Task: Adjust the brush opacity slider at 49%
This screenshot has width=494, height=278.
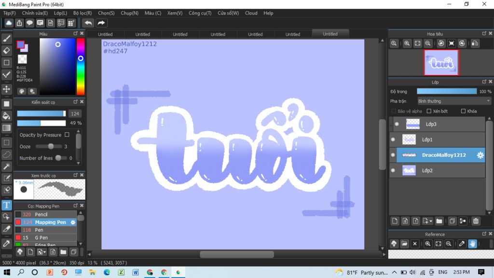Action: coord(41,123)
